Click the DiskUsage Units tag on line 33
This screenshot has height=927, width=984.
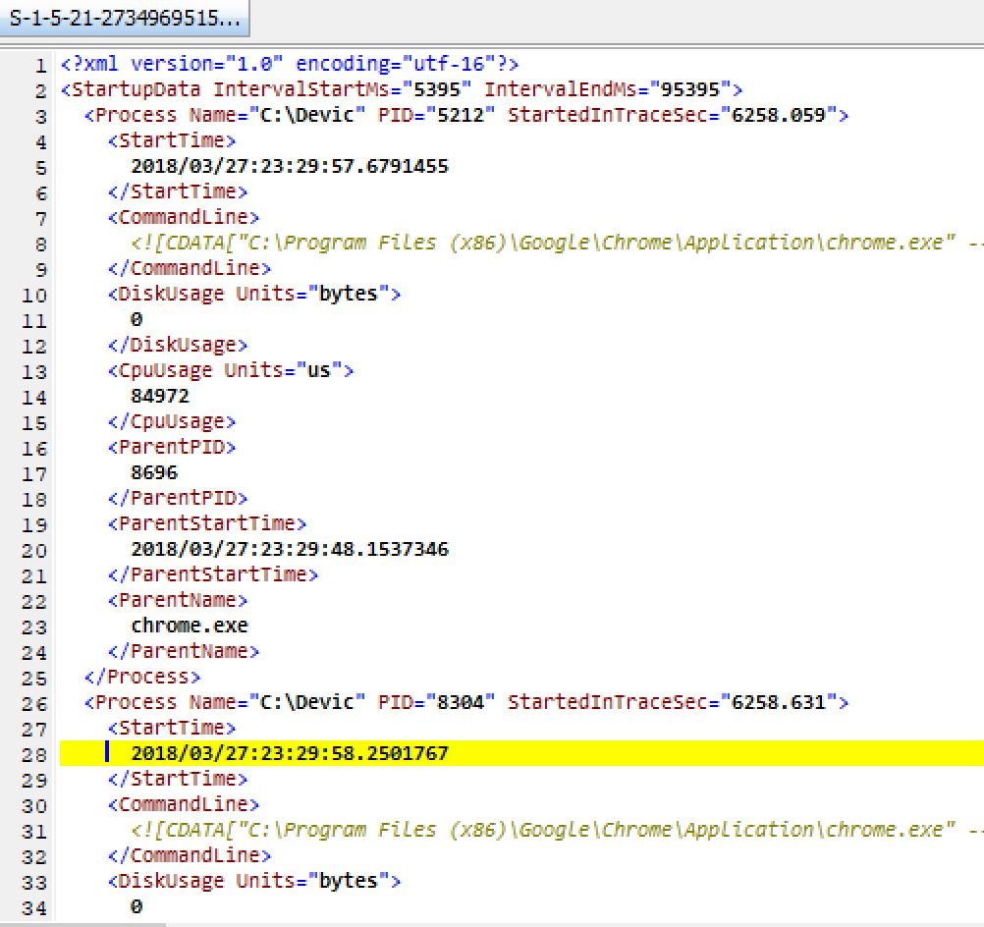point(253,881)
